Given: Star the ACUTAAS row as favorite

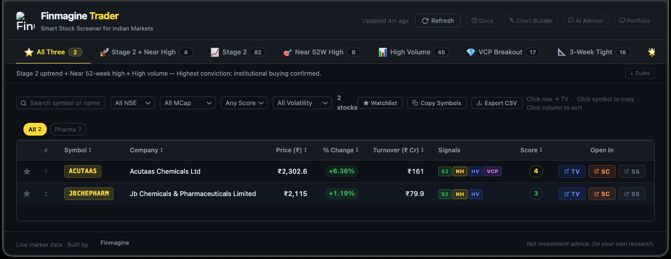Looking at the screenshot, I should 27,172.
